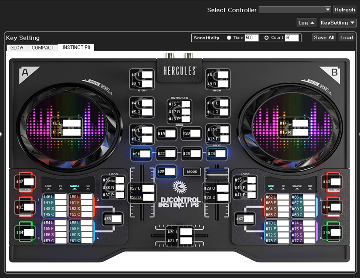
Task: Open the Select Controller dropdown
Action: [x=295, y=10]
